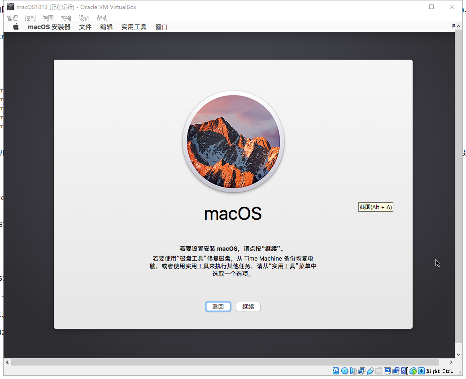Click the keyboard capture down-arrow icon

pyautogui.click(x=421, y=370)
